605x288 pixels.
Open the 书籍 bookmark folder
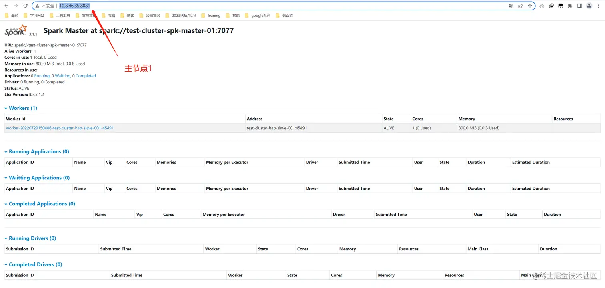[108, 16]
